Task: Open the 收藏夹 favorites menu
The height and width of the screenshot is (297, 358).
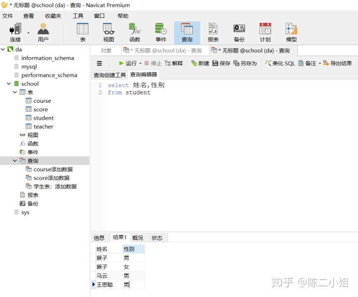Action: 53,16
